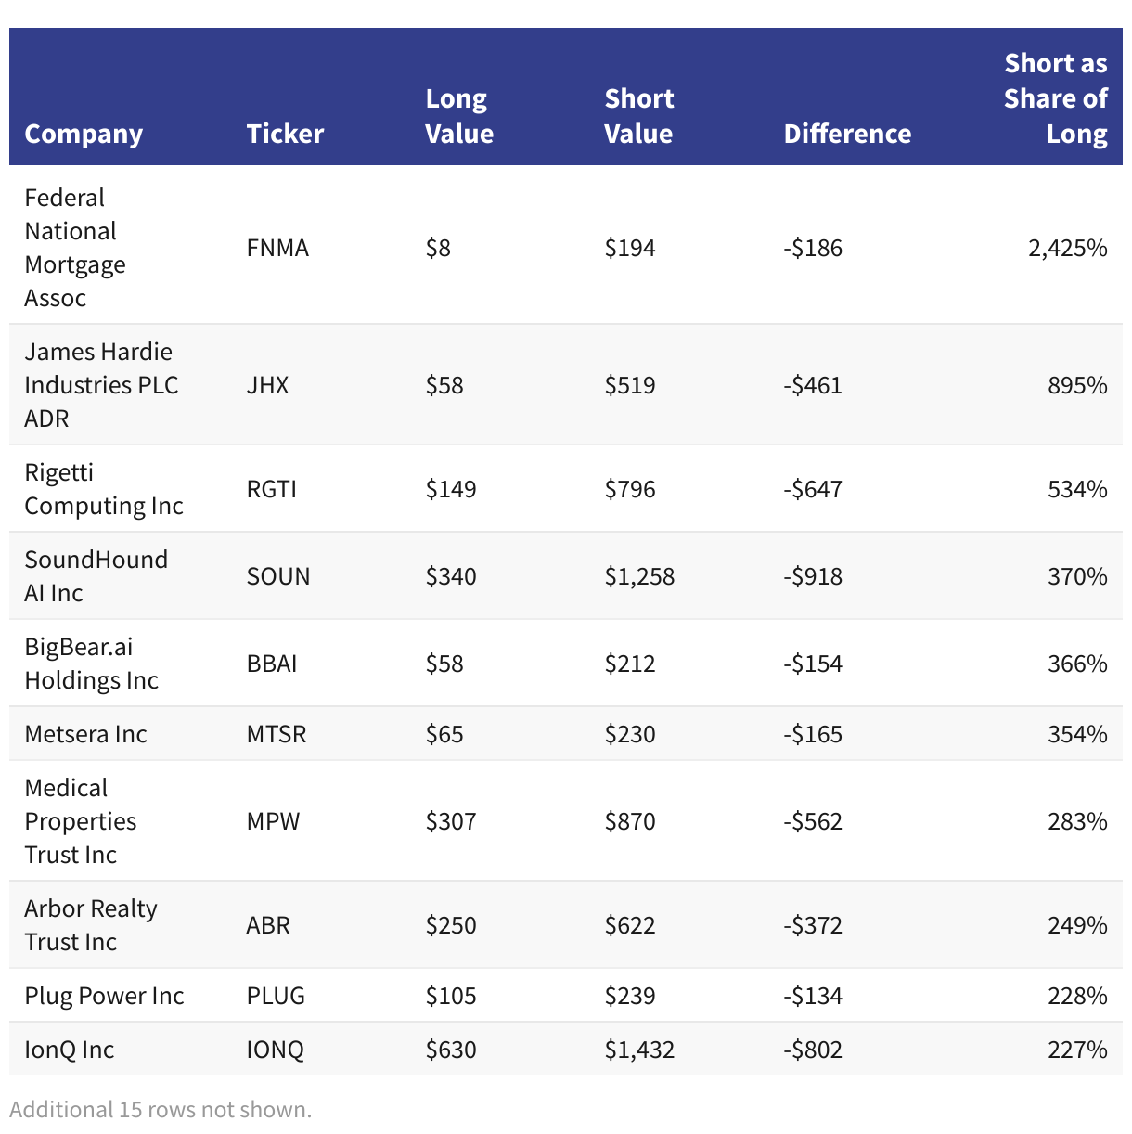Click the 2,425% share value
This screenshot has width=1132, height=1134.
click(x=1067, y=248)
